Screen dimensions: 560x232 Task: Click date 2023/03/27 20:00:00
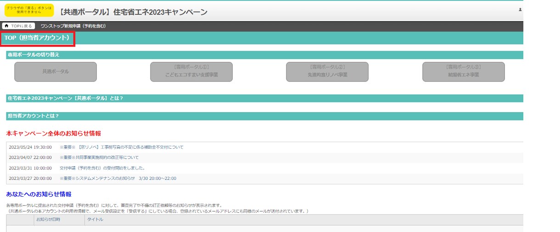(x=30, y=178)
